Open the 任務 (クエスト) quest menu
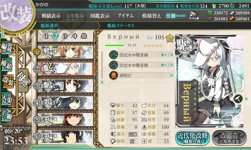The image size is (251, 150). [x=176, y=16]
